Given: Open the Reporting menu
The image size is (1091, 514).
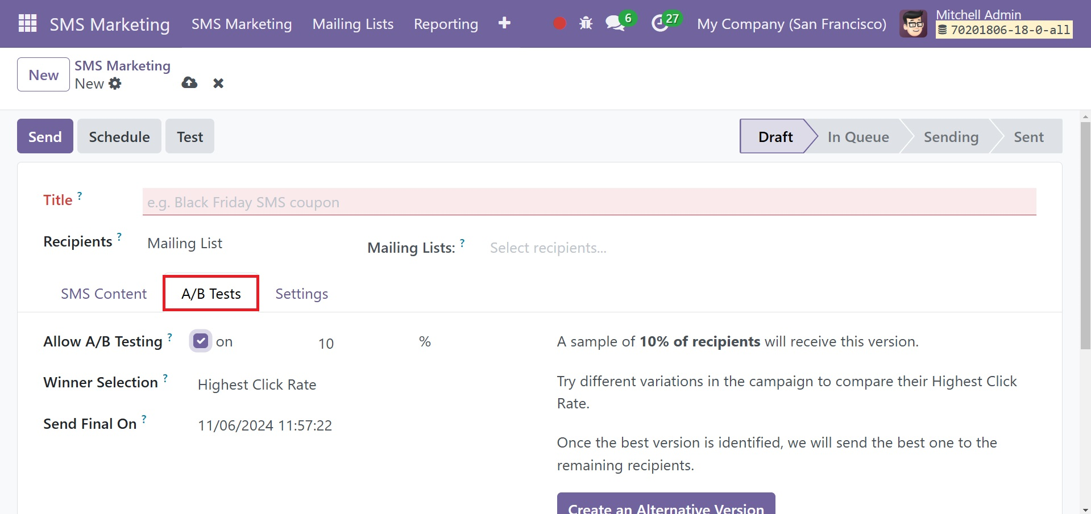Looking at the screenshot, I should 446,24.
